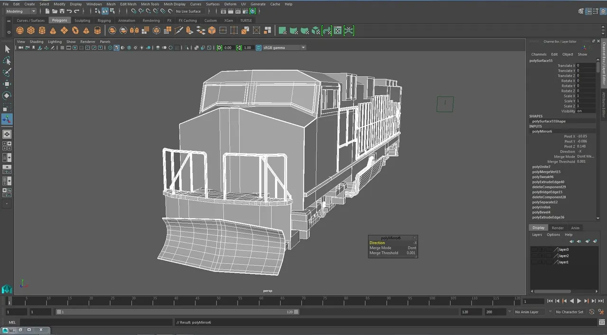
Task: Activate the Rotate tool
Action: click(x=7, y=96)
